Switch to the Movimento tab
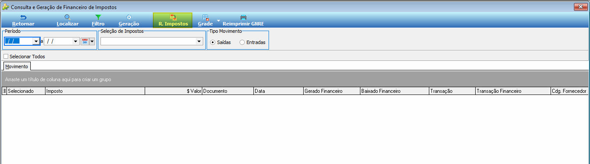Screen dimensions: 590x164 point(17,66)
